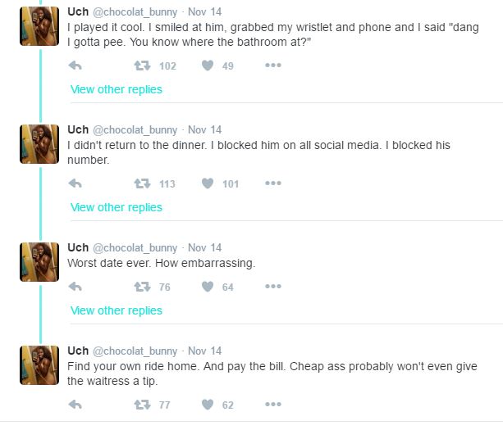The width and height of the screenshot is (503, 430).
Task: Like the "Worst date ever" tweet
Action: point(208,287)
